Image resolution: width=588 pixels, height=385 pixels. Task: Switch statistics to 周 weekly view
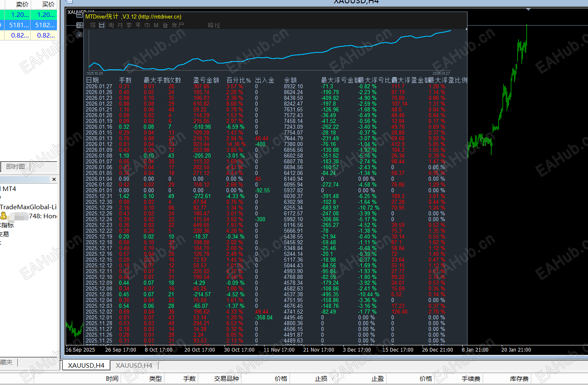[111, 25]
